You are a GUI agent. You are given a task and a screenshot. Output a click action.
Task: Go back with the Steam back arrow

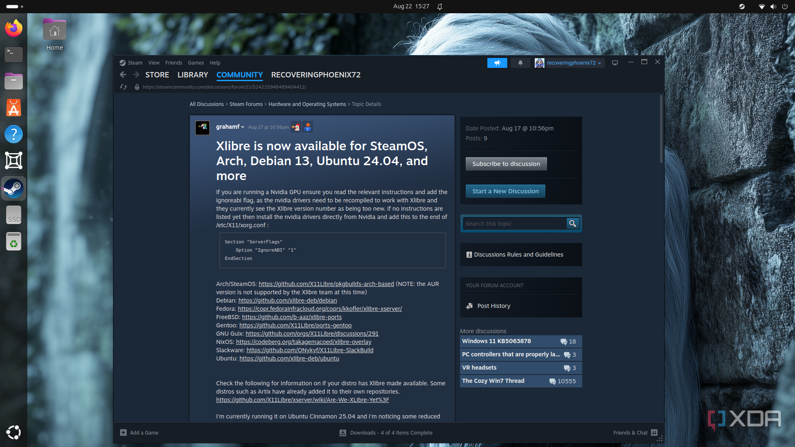pyautogui.click(x=123, y=74)
